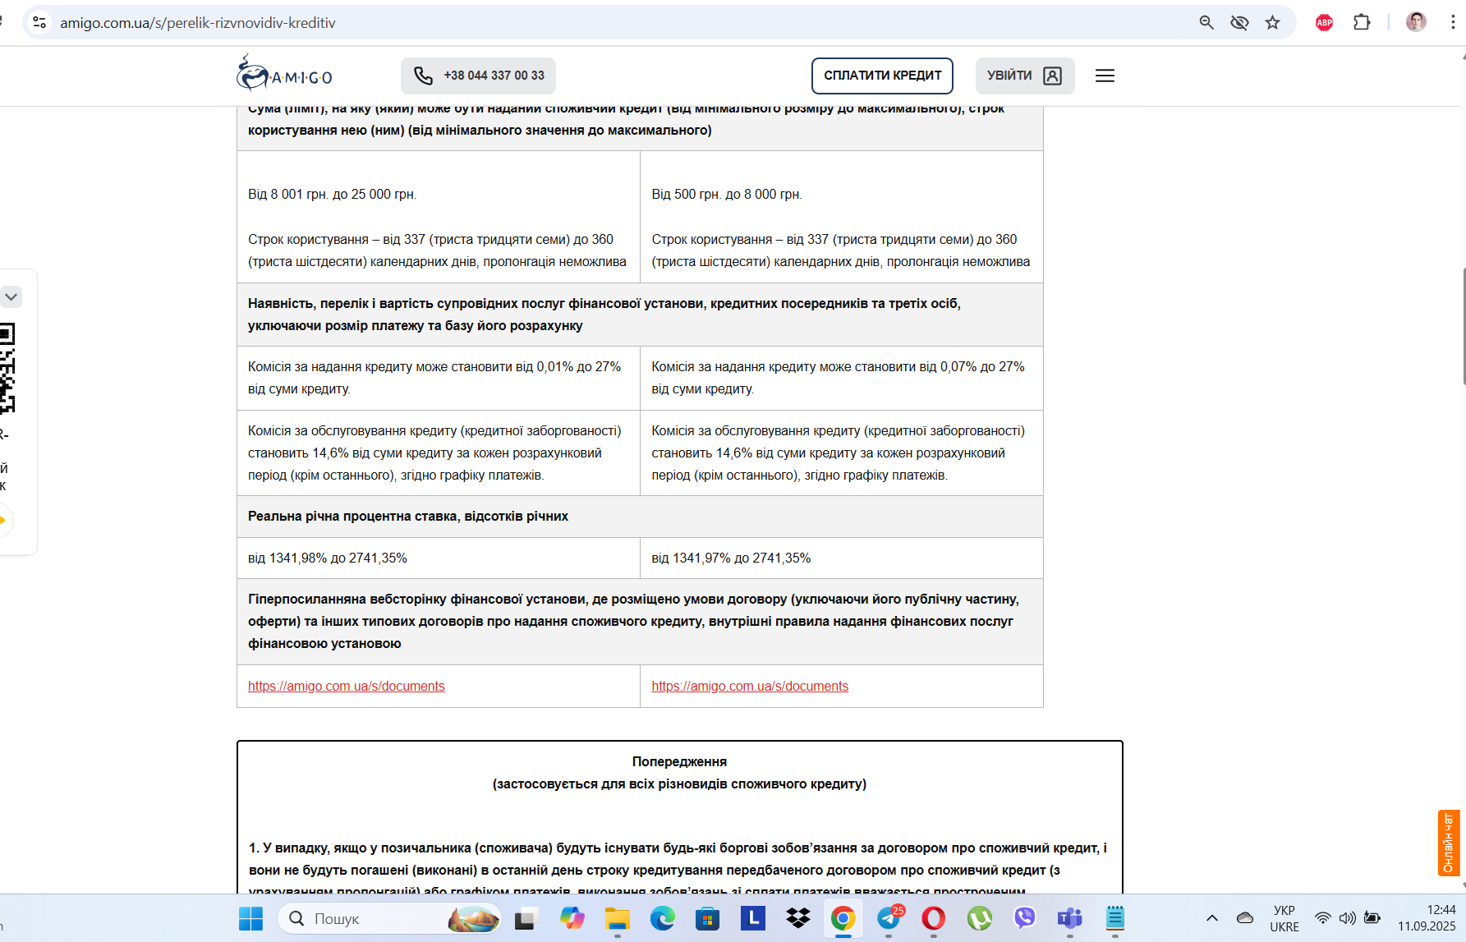Image resolution: width=1466 pixels, height=942 pixels.
Task: Open Opera browser from the taskbar
Action: 934,918
